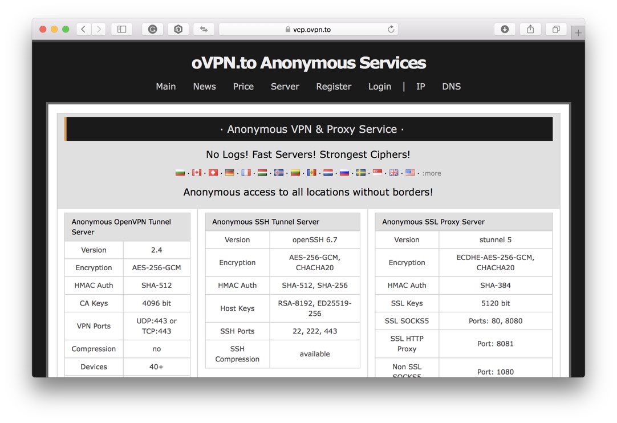Select the France flag
This screenshot has height=423, width=617.
[x=246, y=172]
